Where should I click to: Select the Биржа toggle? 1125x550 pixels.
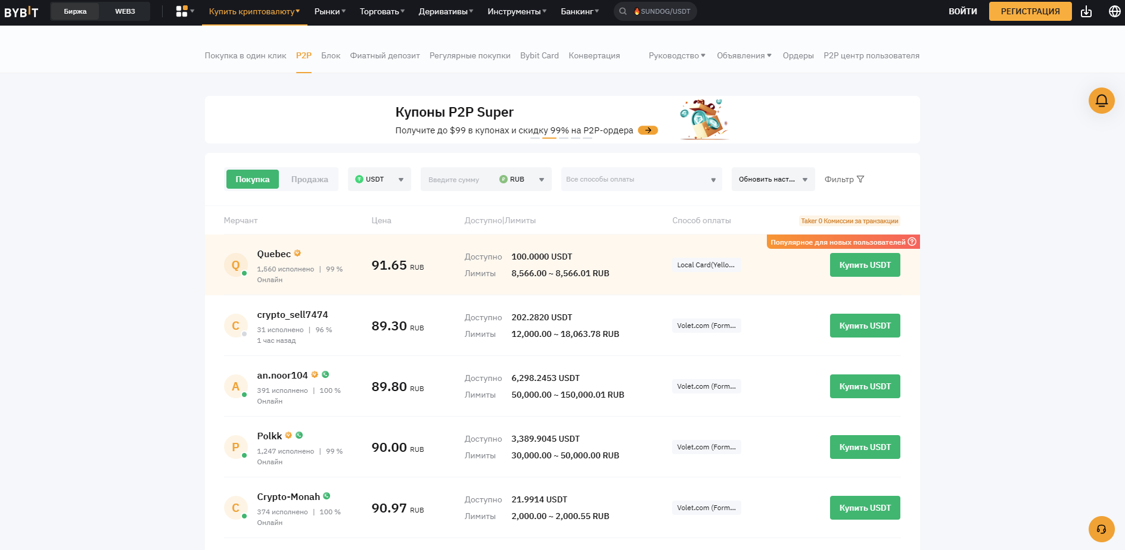[x=75, y=11]
